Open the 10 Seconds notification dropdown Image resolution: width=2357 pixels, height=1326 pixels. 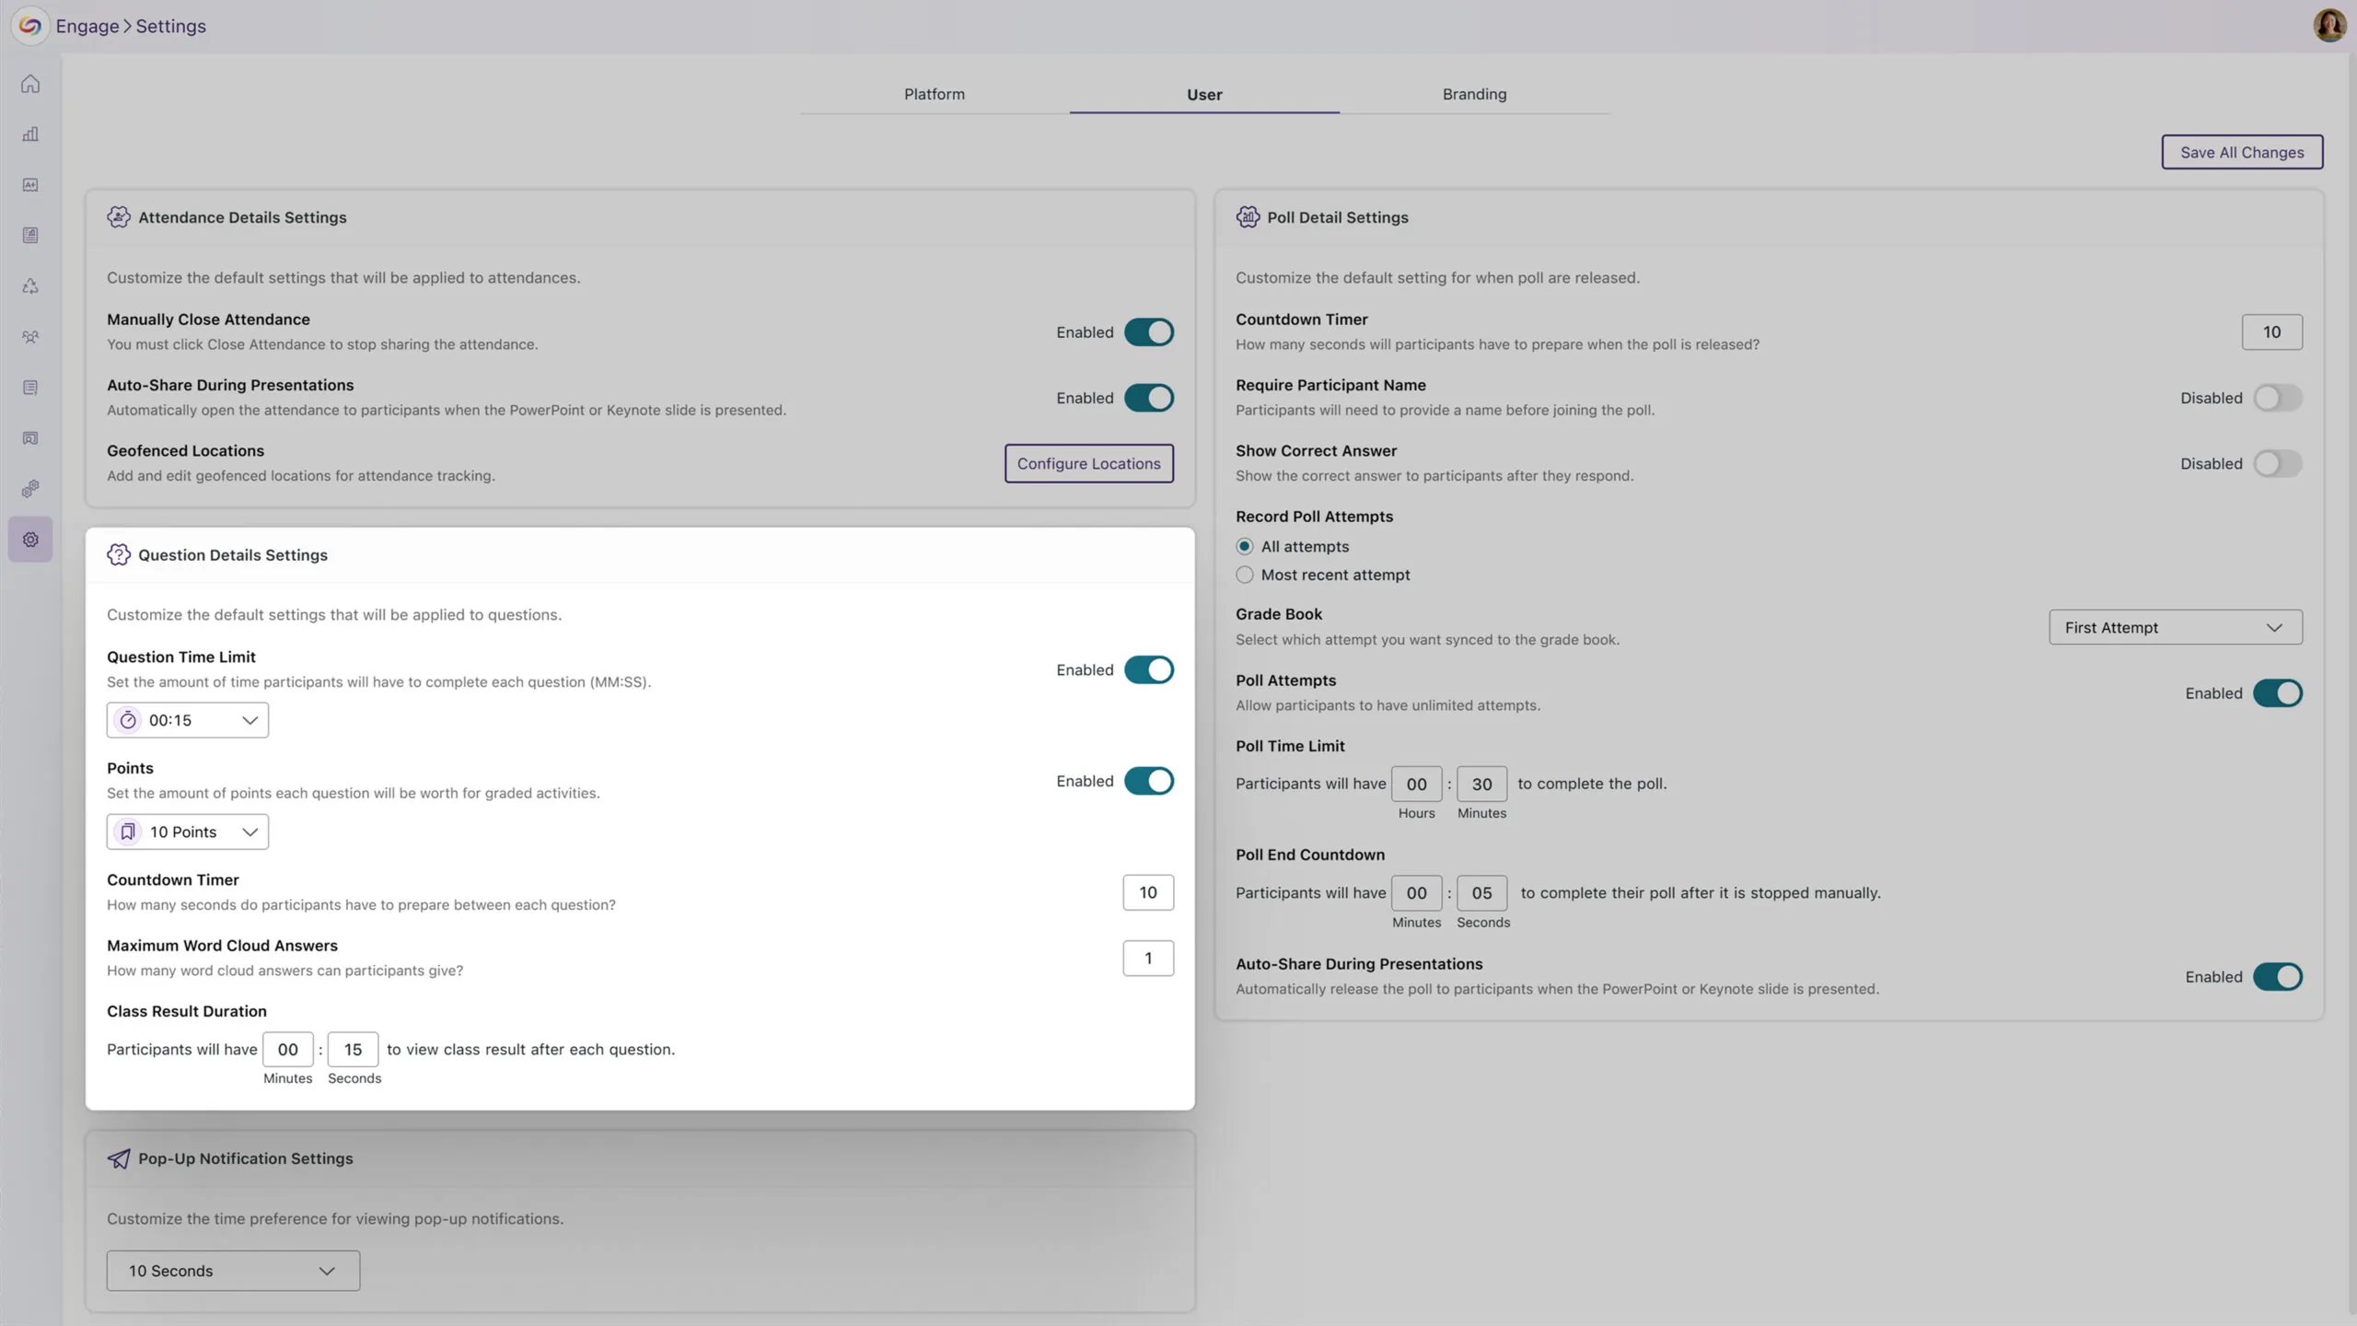[233, 1271]
